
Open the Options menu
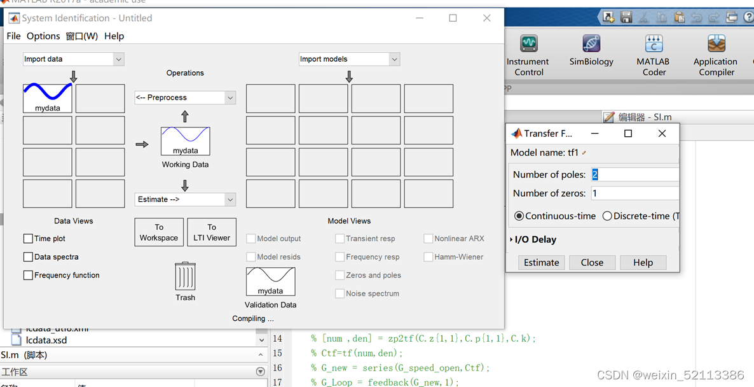pyautogui.click(x=43, y=36)
